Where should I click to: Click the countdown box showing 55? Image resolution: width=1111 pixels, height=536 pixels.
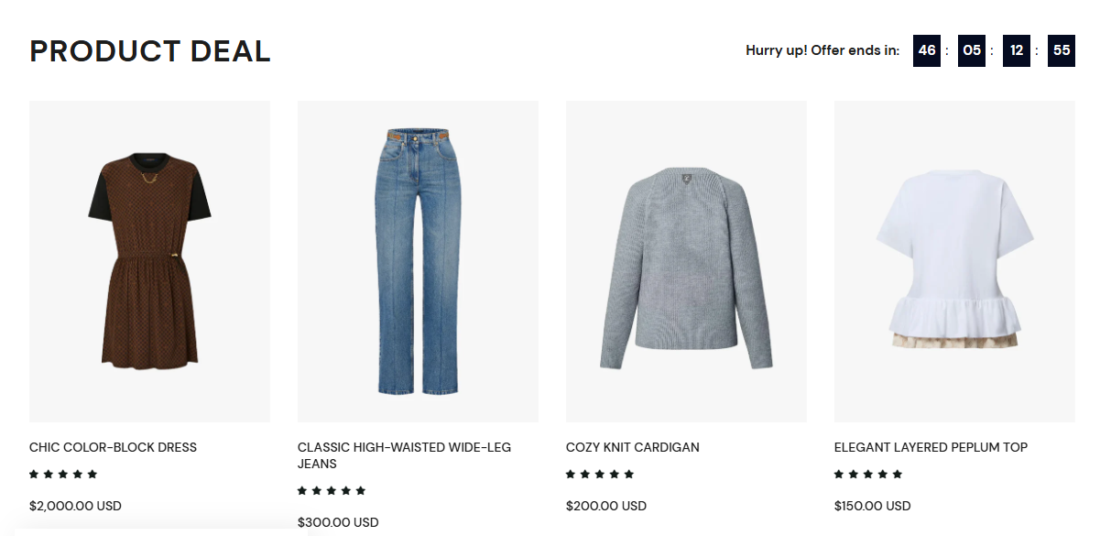pyautogui.click(x=1062, y=51)
